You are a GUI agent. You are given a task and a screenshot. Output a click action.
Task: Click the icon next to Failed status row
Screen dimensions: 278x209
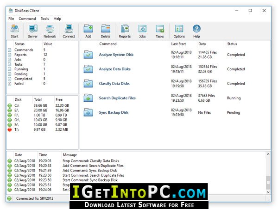(10, 84)
